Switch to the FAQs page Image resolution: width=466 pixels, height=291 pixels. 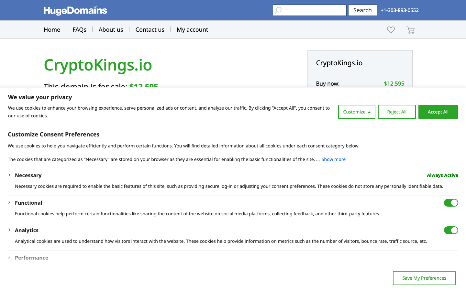(x=79, y=29)
